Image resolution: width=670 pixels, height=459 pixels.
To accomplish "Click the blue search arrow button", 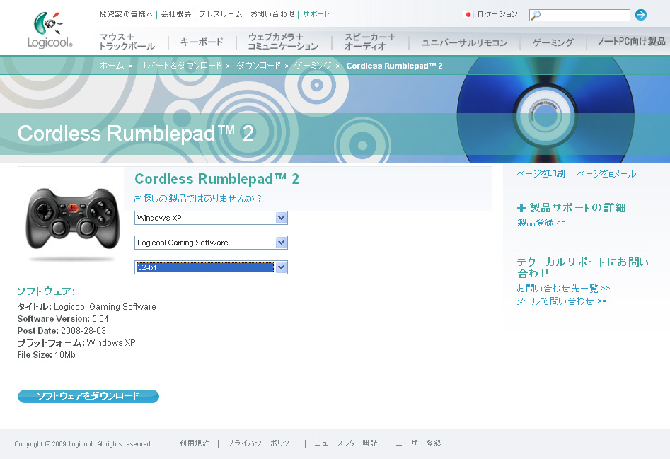I will tap(640, 15).
